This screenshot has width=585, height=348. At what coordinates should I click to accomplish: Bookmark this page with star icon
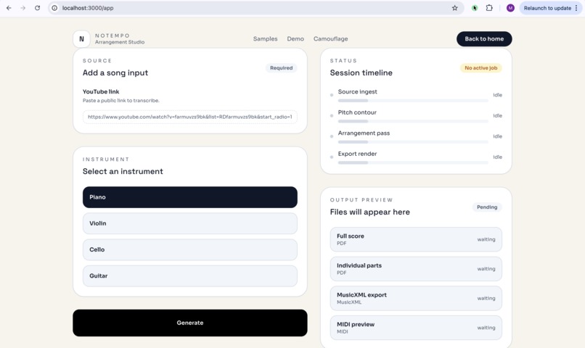pyautogui.click(x=454, y=8)
